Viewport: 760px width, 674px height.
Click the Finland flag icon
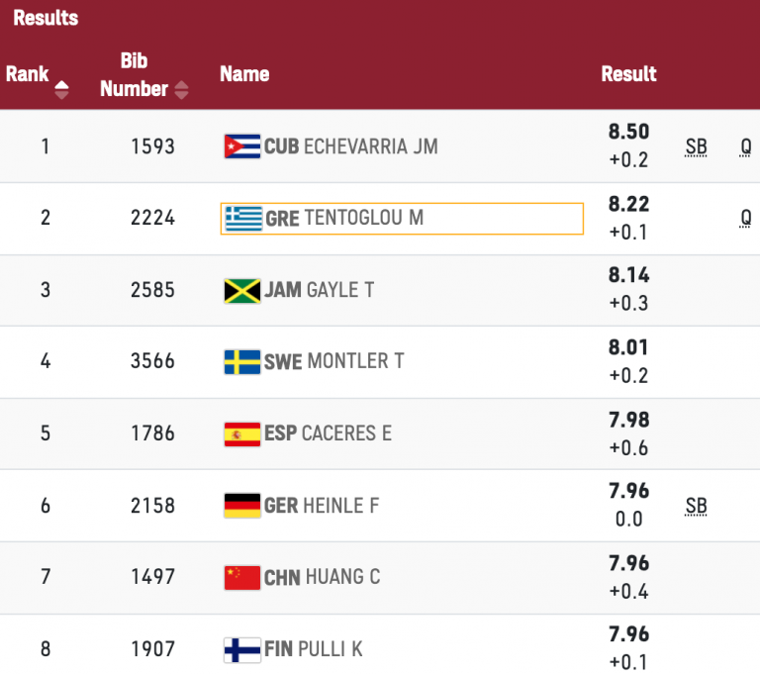242,649
